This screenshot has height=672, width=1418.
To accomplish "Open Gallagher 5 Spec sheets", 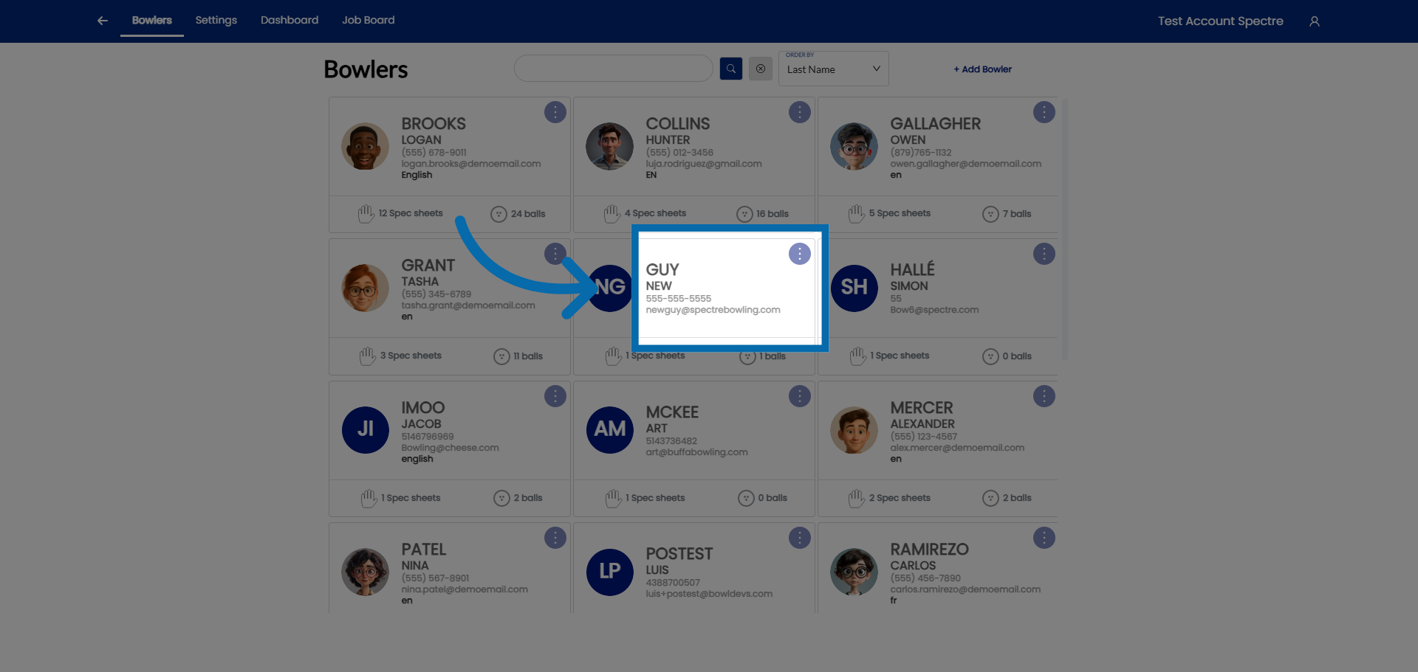I will click(890, 214).
